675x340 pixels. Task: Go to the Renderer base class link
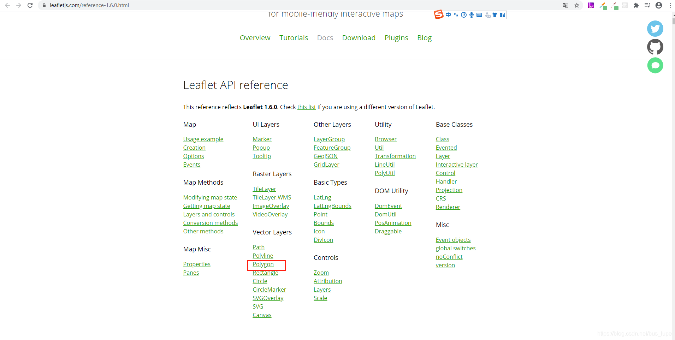448,207
